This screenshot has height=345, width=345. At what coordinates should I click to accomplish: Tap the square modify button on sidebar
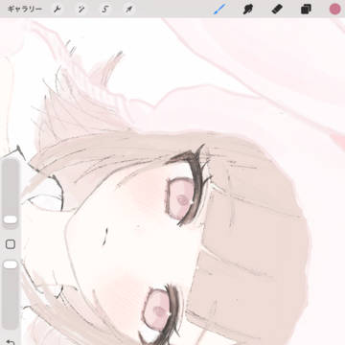point(11,244)
